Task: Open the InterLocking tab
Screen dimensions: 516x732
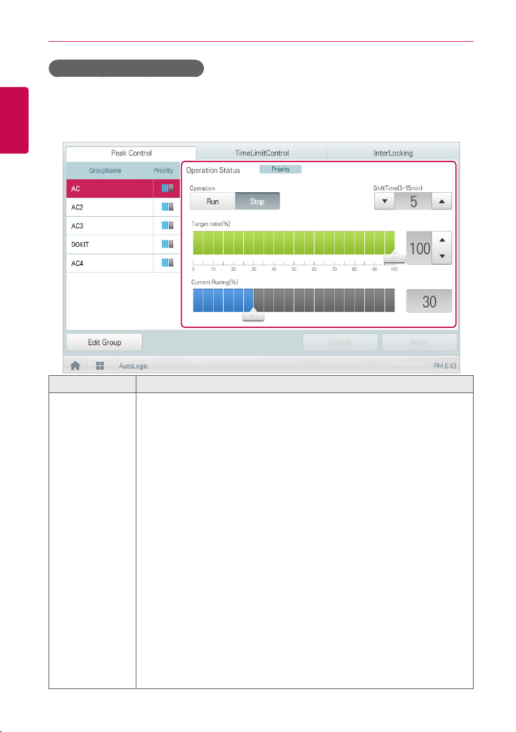Action: [393, 153]
